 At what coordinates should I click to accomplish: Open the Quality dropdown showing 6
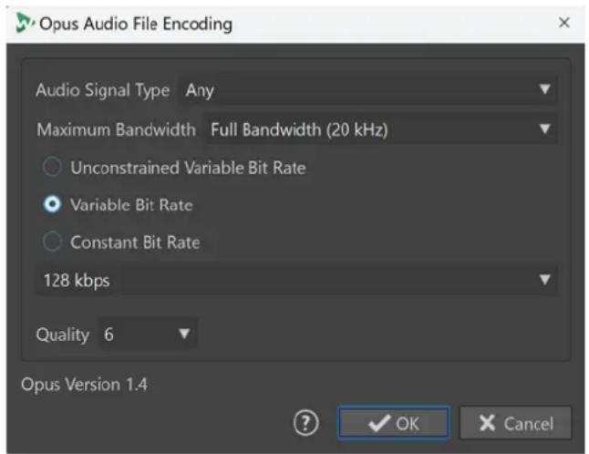(148, 334)
